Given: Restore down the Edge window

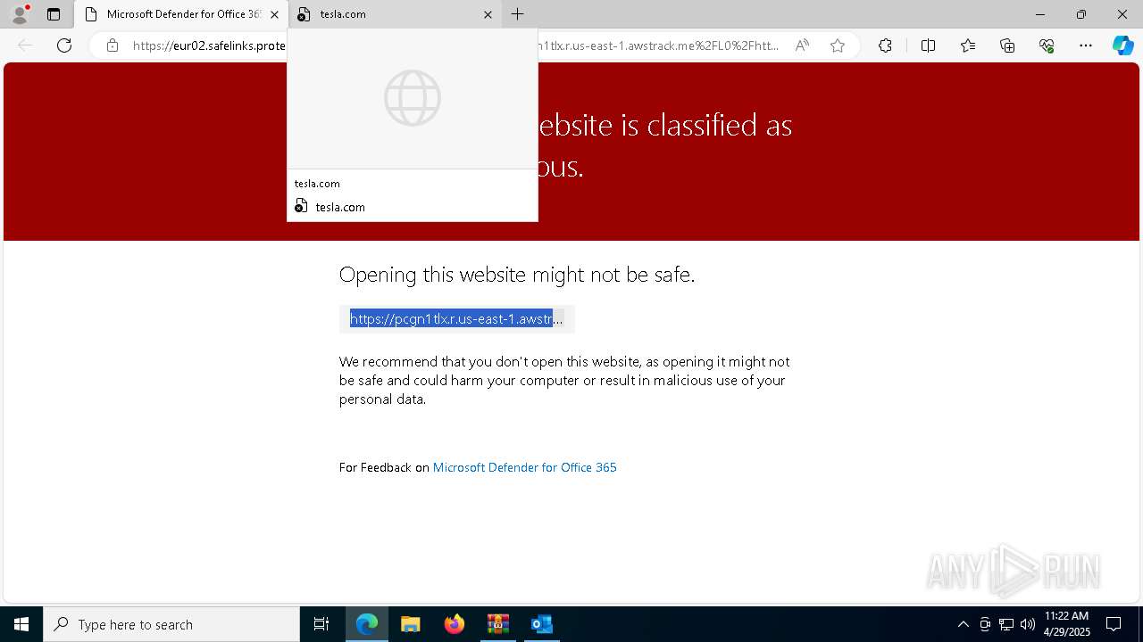Looking at the screenshot, I should click(x=1081, y=14).
